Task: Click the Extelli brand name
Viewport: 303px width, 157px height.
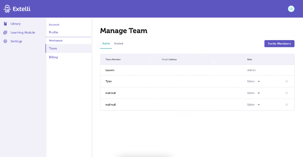Action: pos(22,9)
